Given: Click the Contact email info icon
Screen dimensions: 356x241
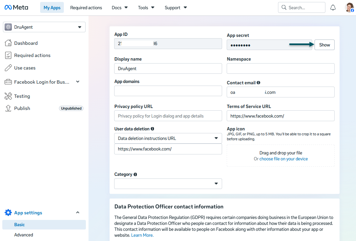Looking at the screenshot, I should [258, 83].
